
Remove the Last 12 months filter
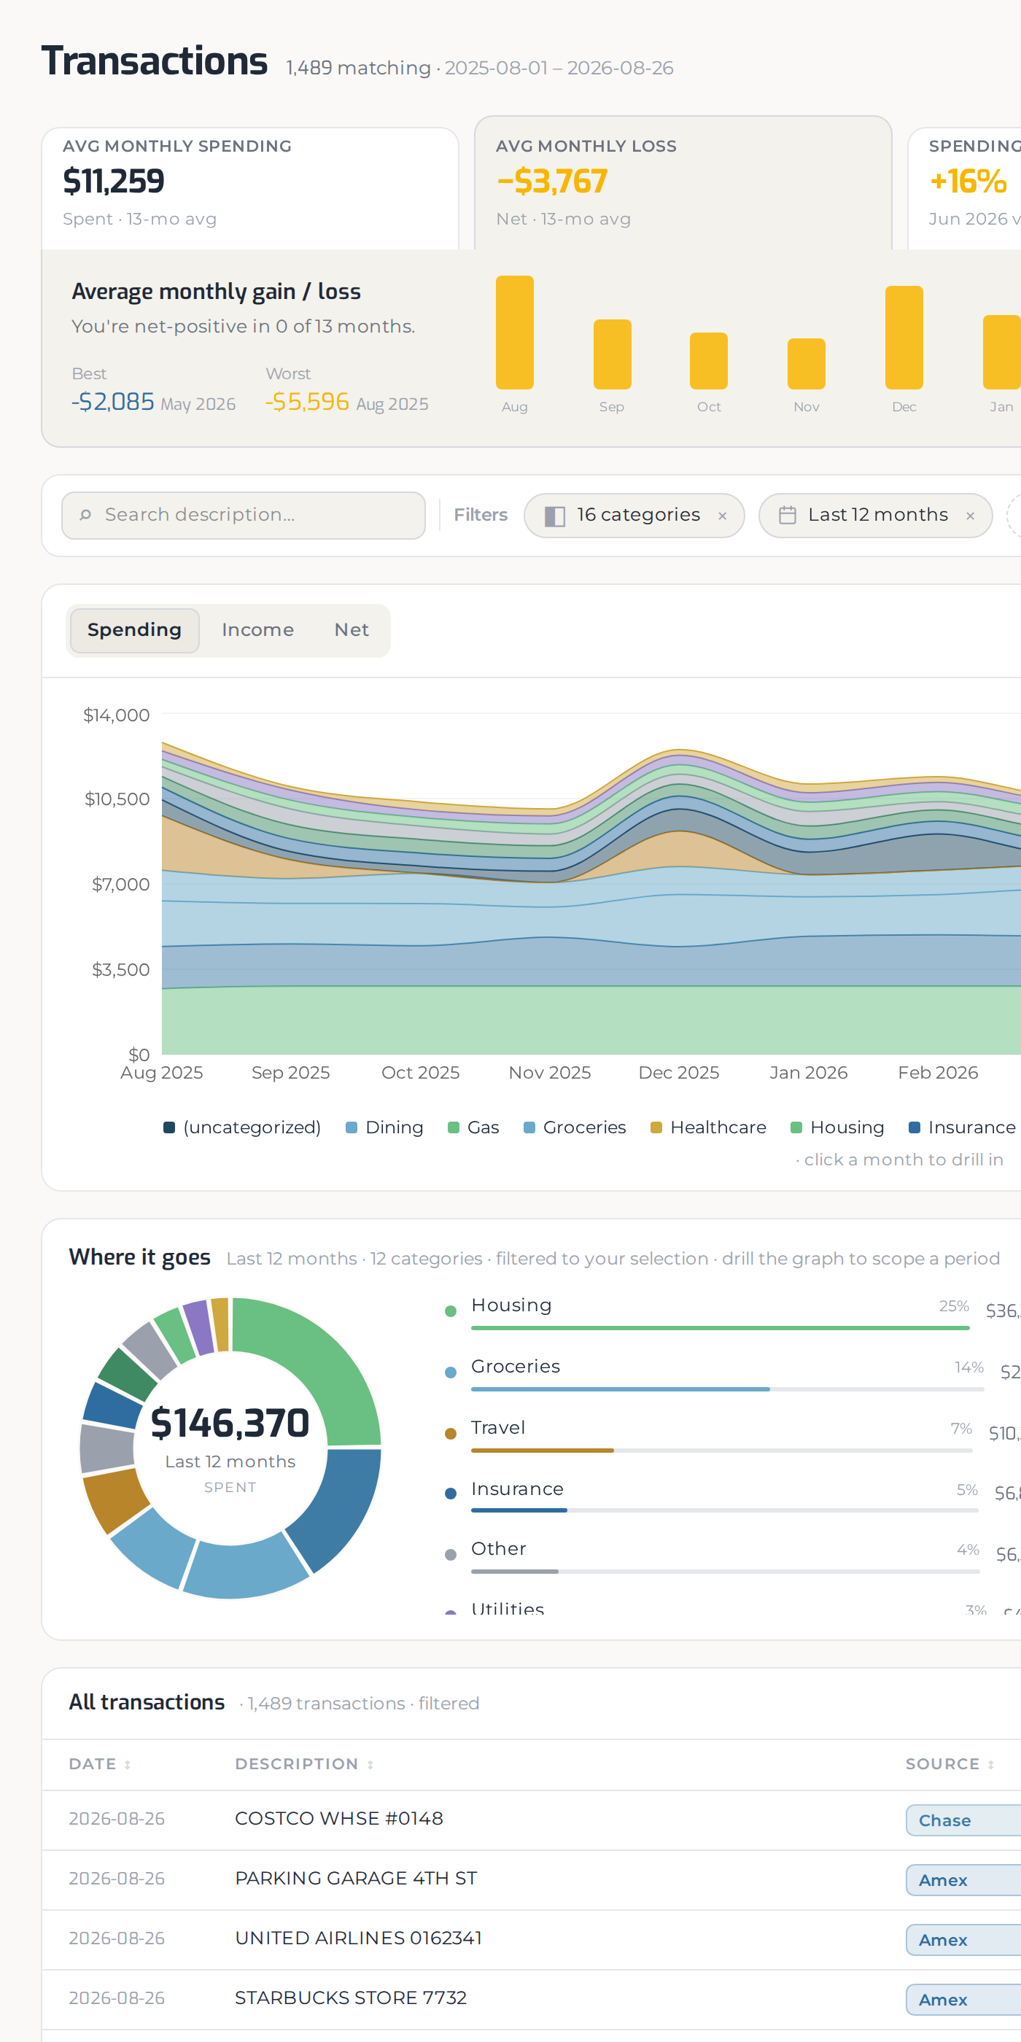tap(969, 516)
